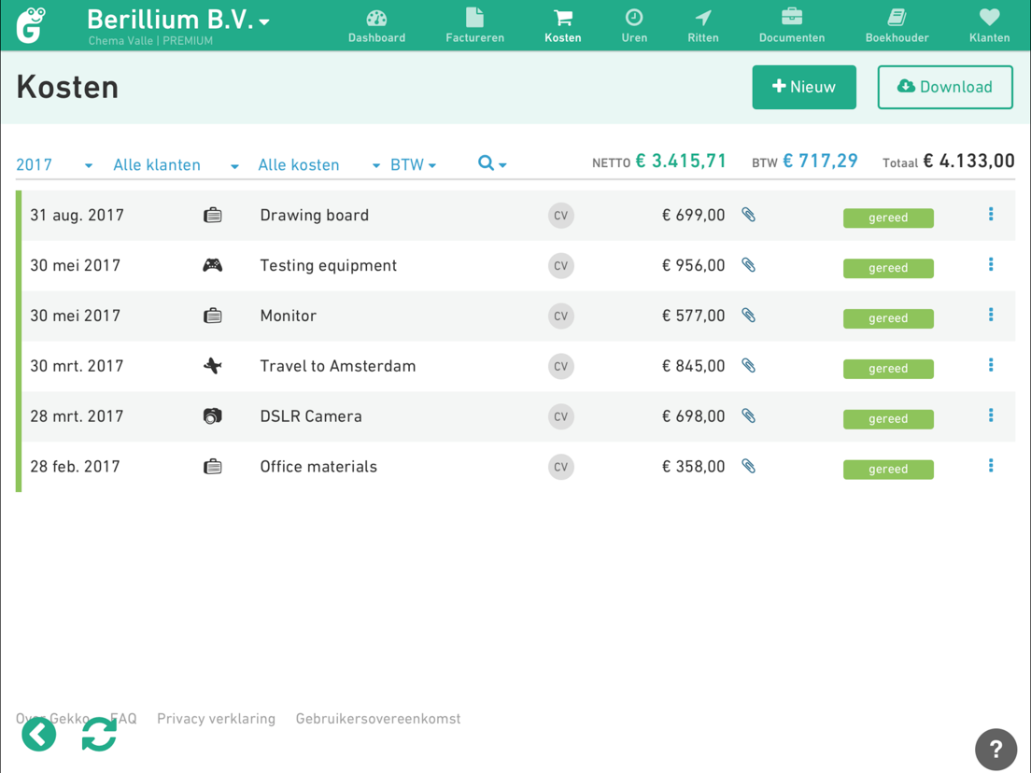Open the Alle klanten filter dropdown
Viewport: 1031px width, 773px height.
point(176,165)
